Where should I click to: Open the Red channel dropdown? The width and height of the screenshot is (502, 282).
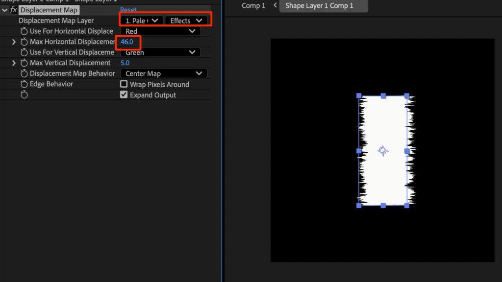(160, 31)
